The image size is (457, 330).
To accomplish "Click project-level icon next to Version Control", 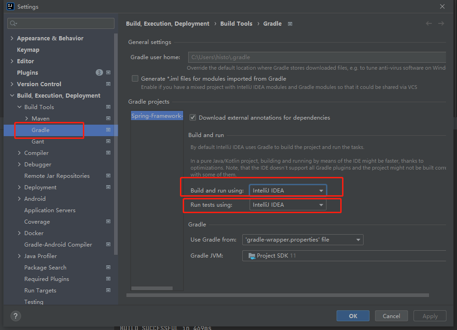I will coord(109,84).
